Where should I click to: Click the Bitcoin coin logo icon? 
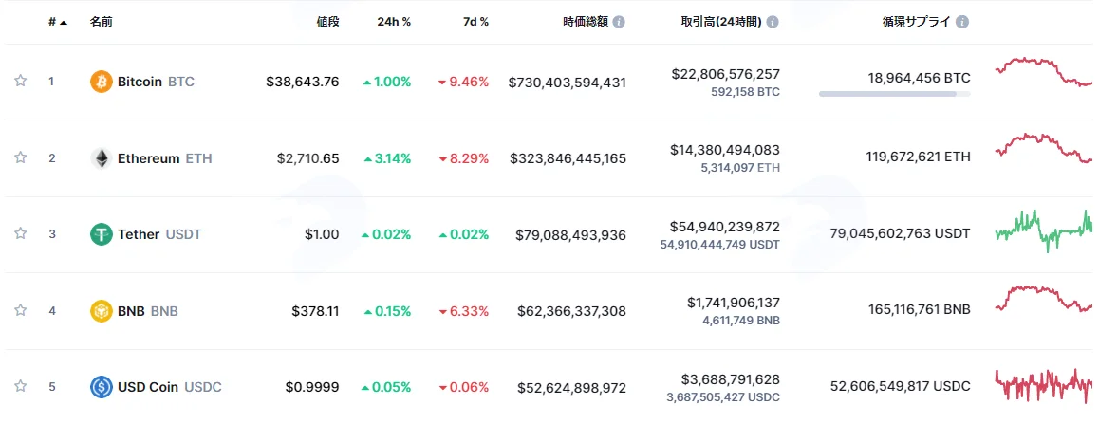click(101, 82)
